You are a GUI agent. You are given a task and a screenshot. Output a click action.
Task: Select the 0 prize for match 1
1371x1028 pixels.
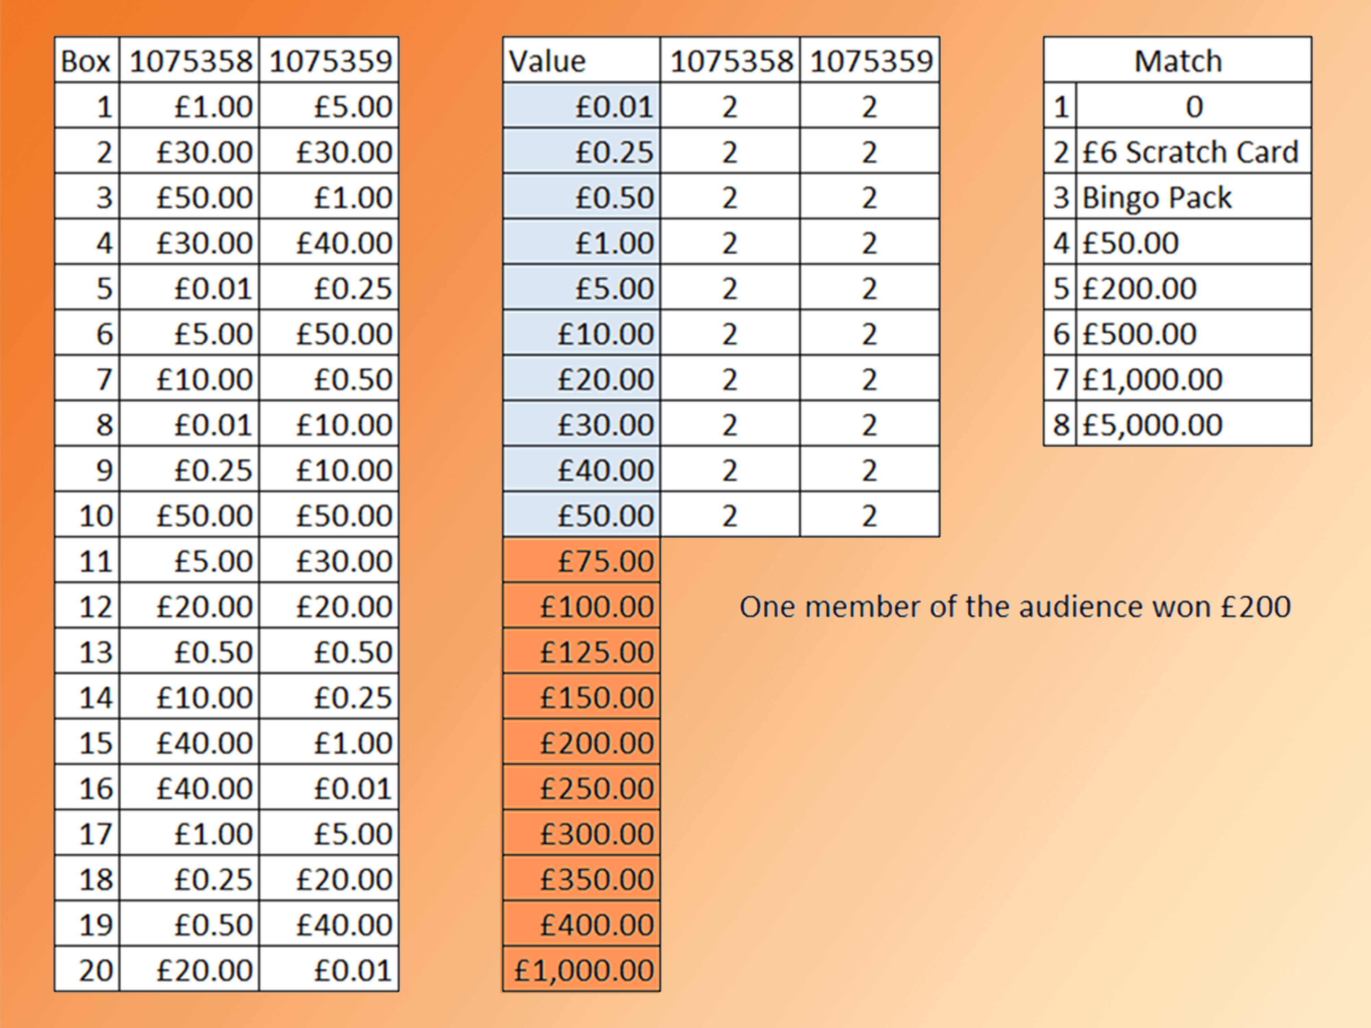[x=1193, y=107]
